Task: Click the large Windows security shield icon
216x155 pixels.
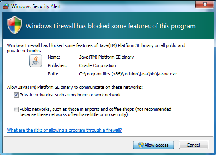Action: pos(14,25)
